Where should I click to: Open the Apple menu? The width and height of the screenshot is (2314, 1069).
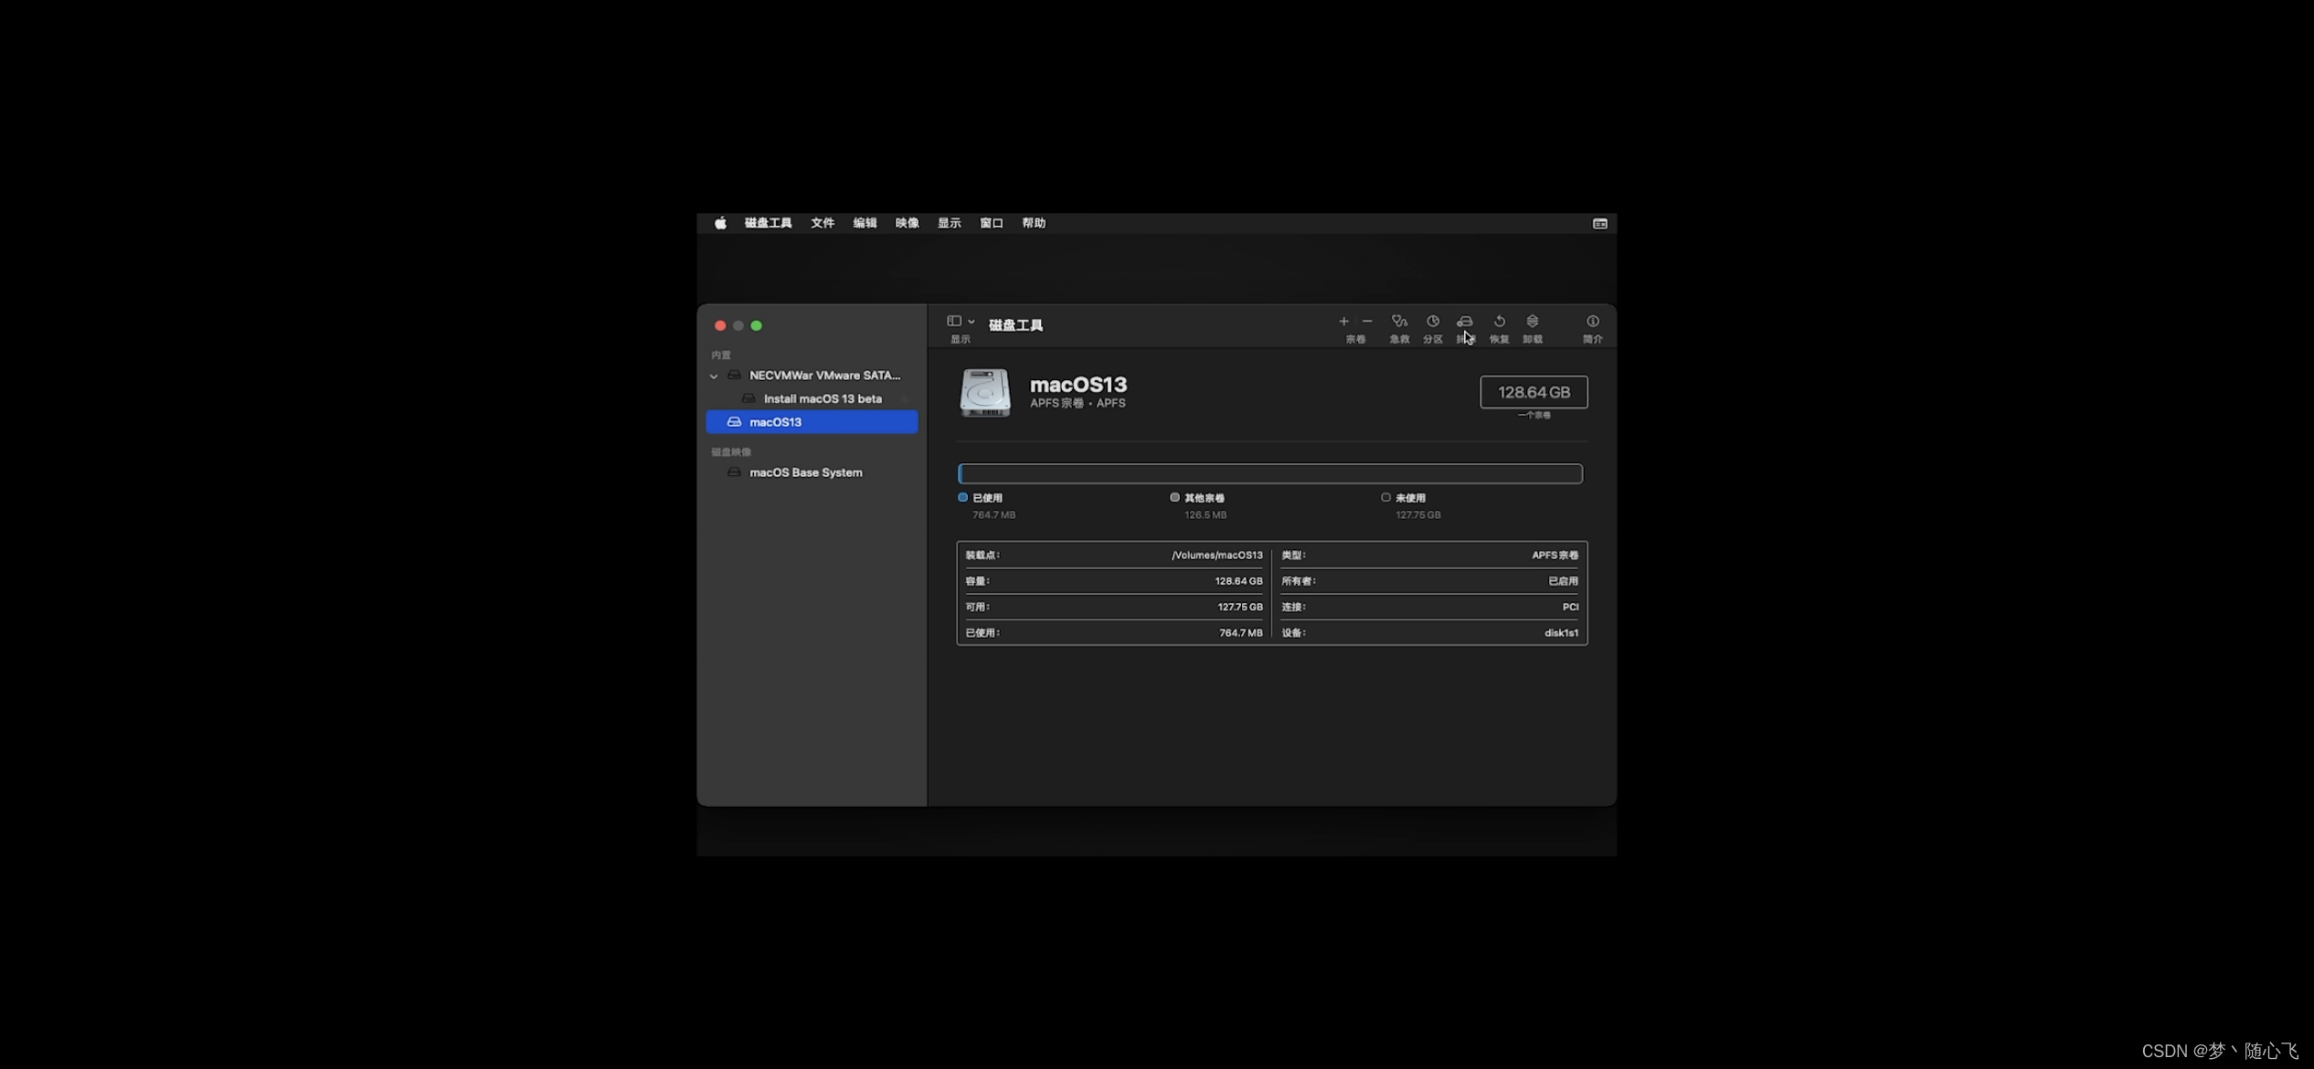coord(720,223)
